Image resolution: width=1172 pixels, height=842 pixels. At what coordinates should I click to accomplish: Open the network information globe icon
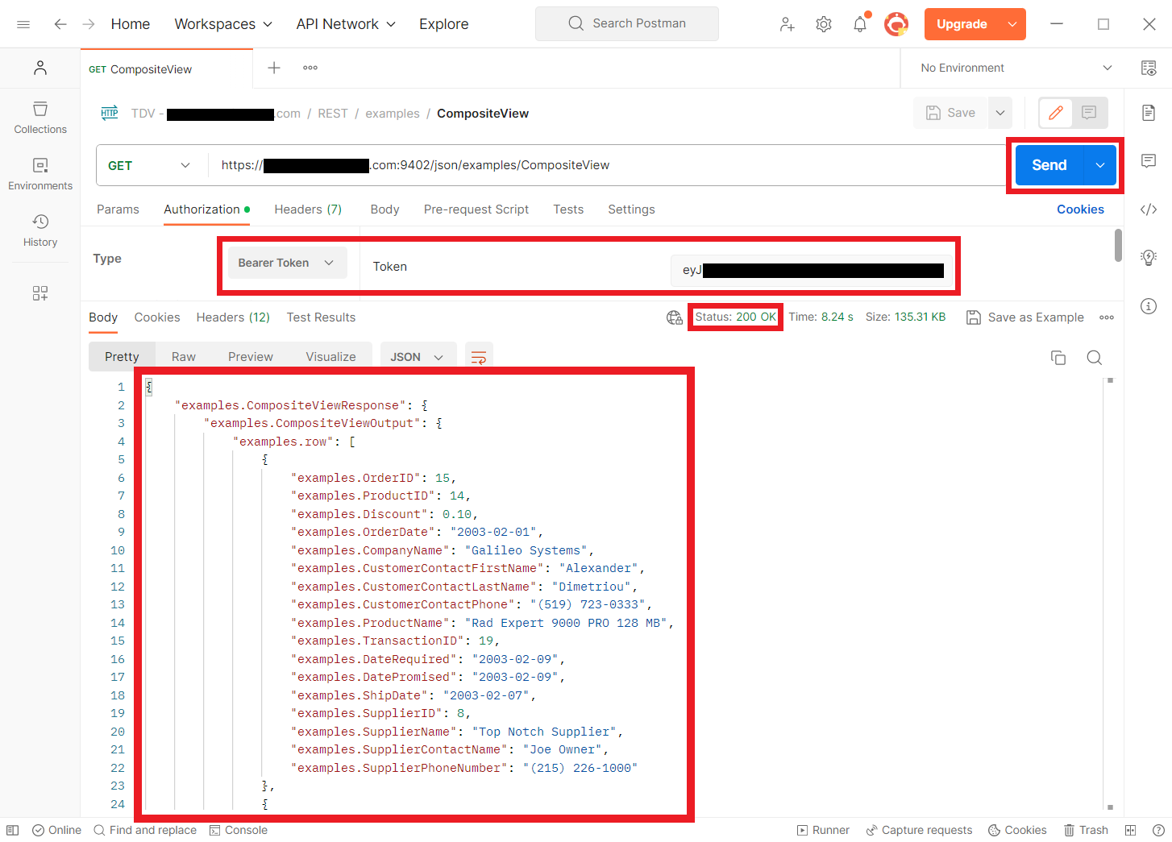(675, 317)
